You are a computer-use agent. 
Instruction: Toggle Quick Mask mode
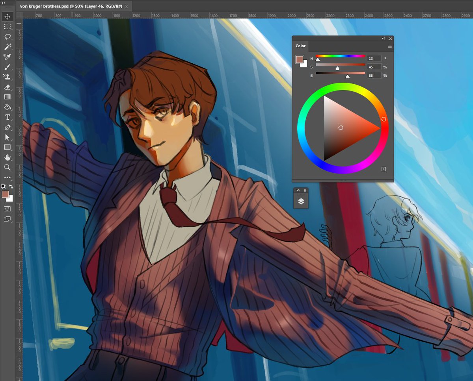[7, 209]
